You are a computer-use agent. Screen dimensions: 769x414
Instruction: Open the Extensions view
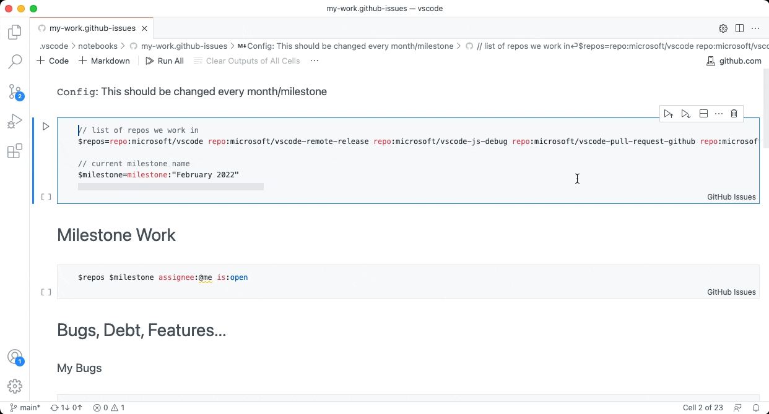[x=15, y=151]
